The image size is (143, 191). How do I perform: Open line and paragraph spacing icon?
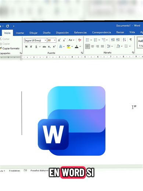[x=109, y=46]
